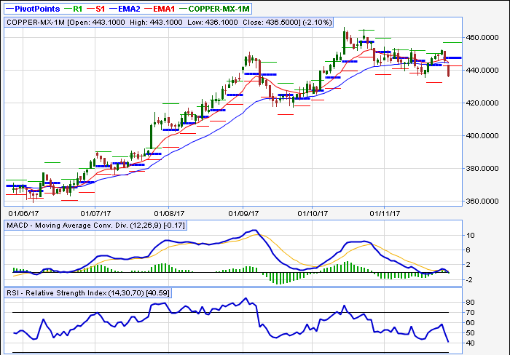The image size is (510, 355).
Task: Click the 01/09/17 date label
Action: click(243, 213)
